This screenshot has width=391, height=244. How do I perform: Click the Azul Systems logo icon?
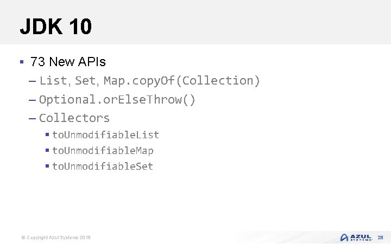344,237
